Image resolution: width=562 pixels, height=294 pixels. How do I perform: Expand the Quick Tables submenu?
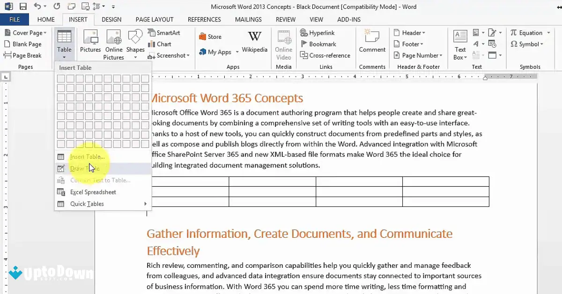[x=87, y=204]
